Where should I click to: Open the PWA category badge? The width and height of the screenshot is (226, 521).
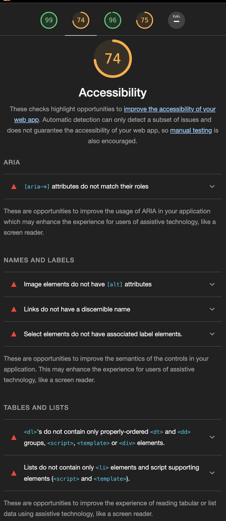tap(177, 20)
